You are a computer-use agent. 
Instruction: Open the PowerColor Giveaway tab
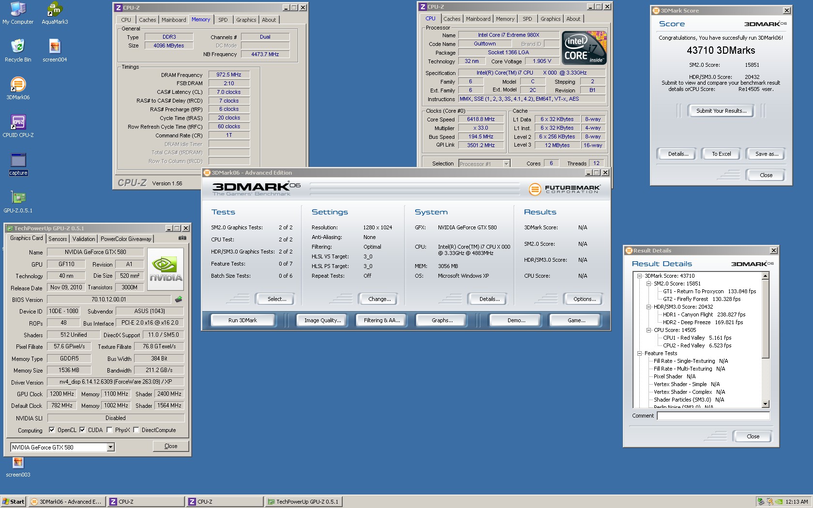tap(126, 239)
